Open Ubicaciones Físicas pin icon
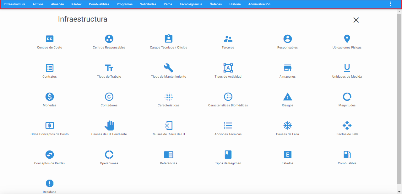Screen dimensions: 402x194 tap(347, 39)
